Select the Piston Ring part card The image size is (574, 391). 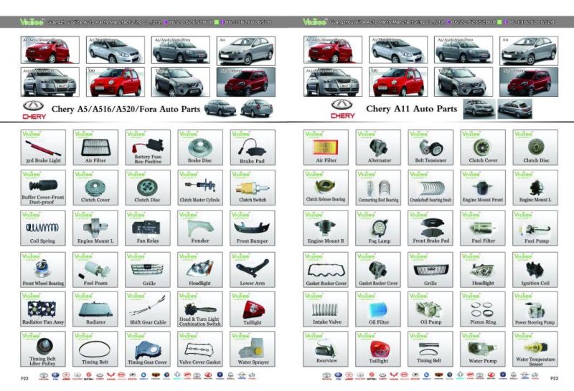(483, 309)
